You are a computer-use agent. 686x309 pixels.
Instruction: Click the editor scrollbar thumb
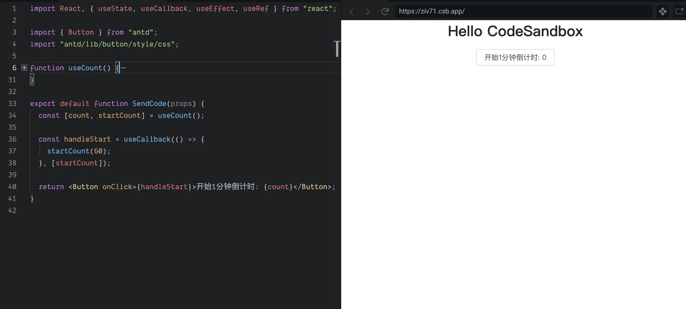[x=337, y=49]
